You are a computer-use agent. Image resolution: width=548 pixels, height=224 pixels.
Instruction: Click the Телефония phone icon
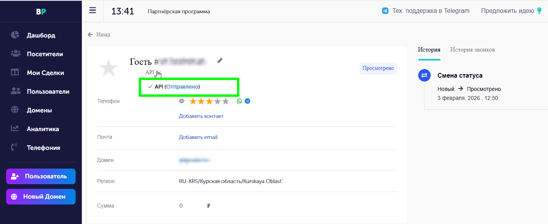(x=14, y=147)
